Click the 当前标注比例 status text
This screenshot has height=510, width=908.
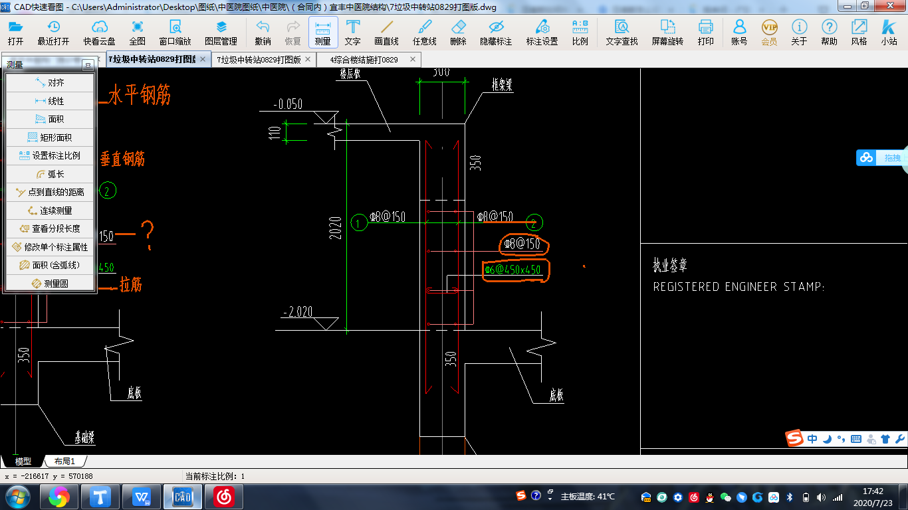(x=215, y=476)
